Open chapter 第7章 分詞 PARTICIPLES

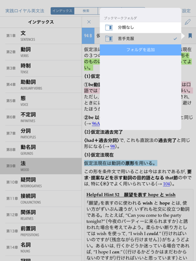tap(41, 134)
